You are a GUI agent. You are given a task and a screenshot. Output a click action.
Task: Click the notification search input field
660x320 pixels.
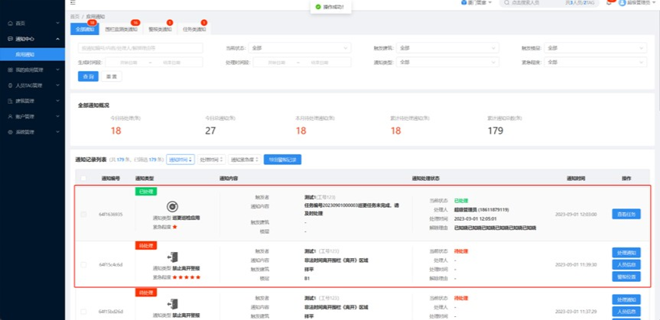point(138,48)
